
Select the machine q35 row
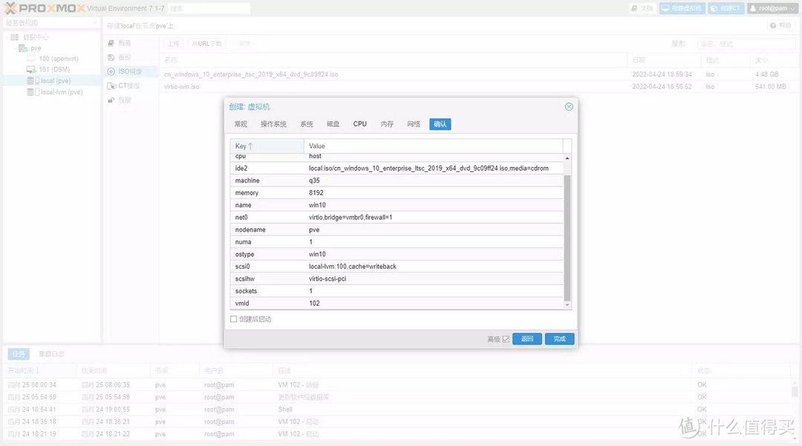pyautogui.click(x=397, y=180)
